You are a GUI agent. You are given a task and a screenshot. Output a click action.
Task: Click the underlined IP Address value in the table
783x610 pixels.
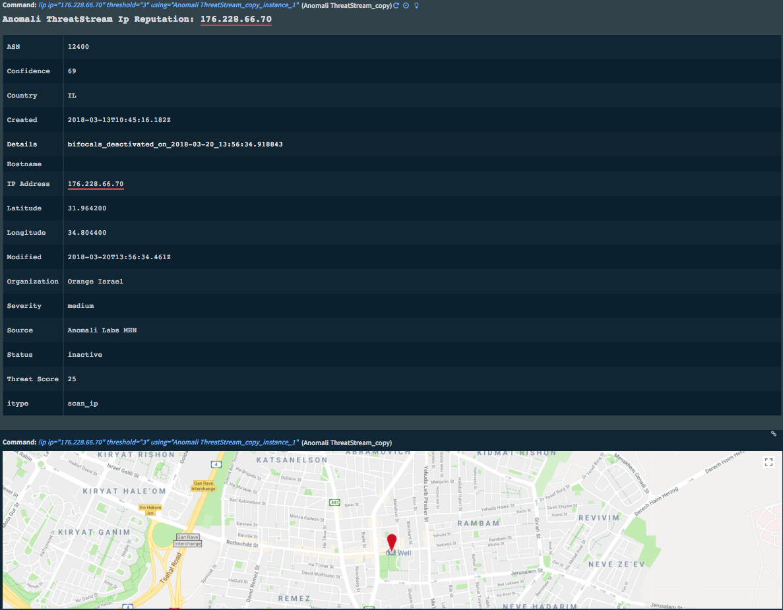[x=96, y=184]
